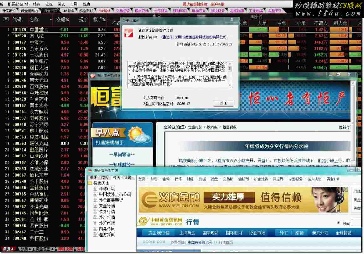Open the 扩展市场行情 menu
The width and height of the screenshot is (364, 254).
tap(18, 4)
